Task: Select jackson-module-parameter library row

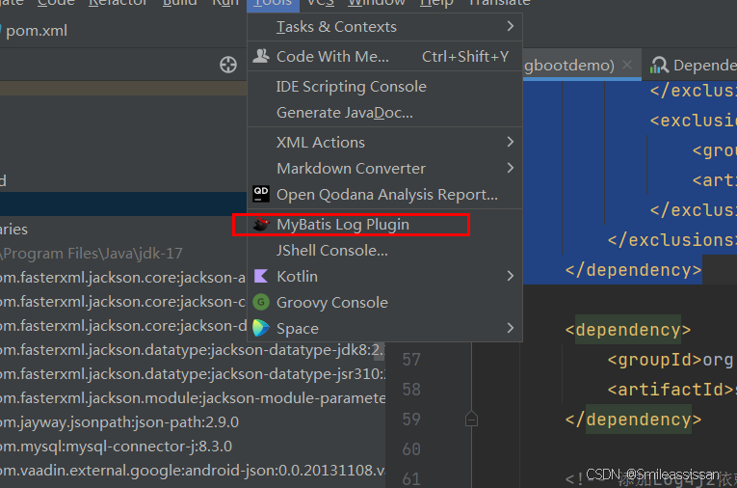Action: 193,398
